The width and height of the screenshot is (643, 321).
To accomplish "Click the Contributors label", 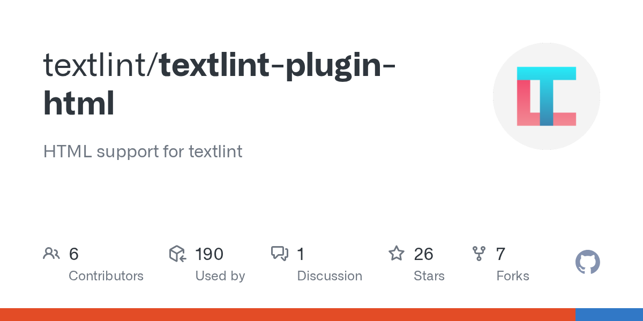I will [106, 276].
